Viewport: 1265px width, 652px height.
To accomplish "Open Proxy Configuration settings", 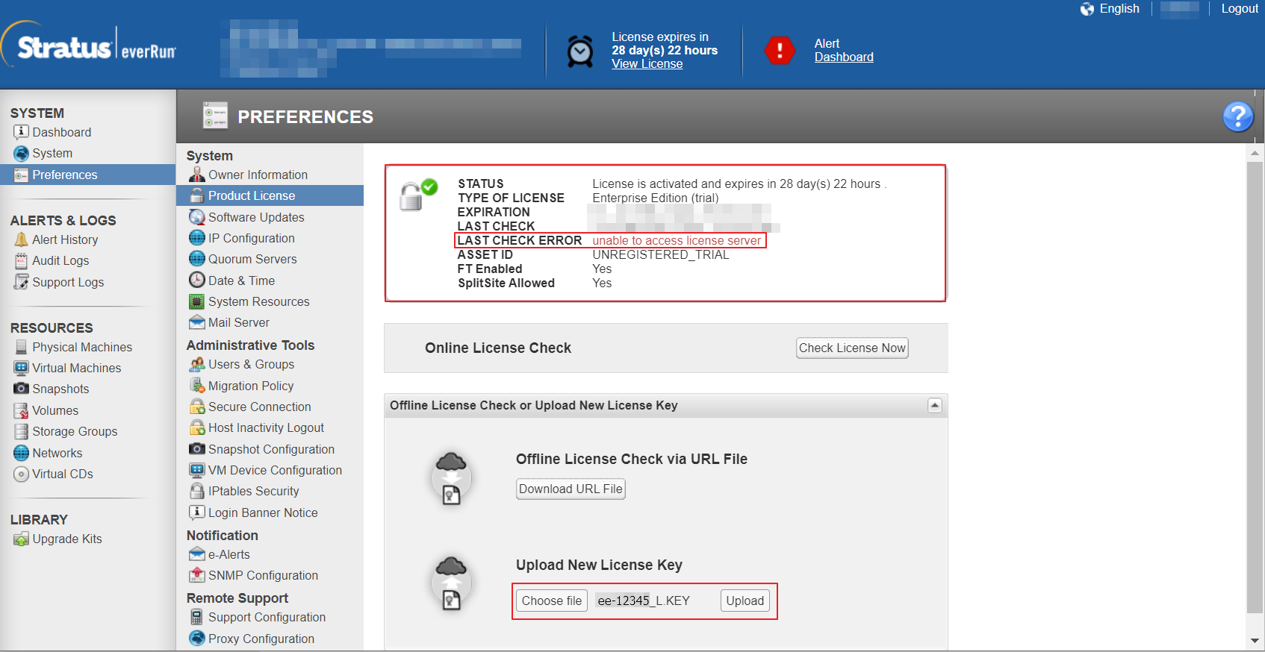I will 261,639.
